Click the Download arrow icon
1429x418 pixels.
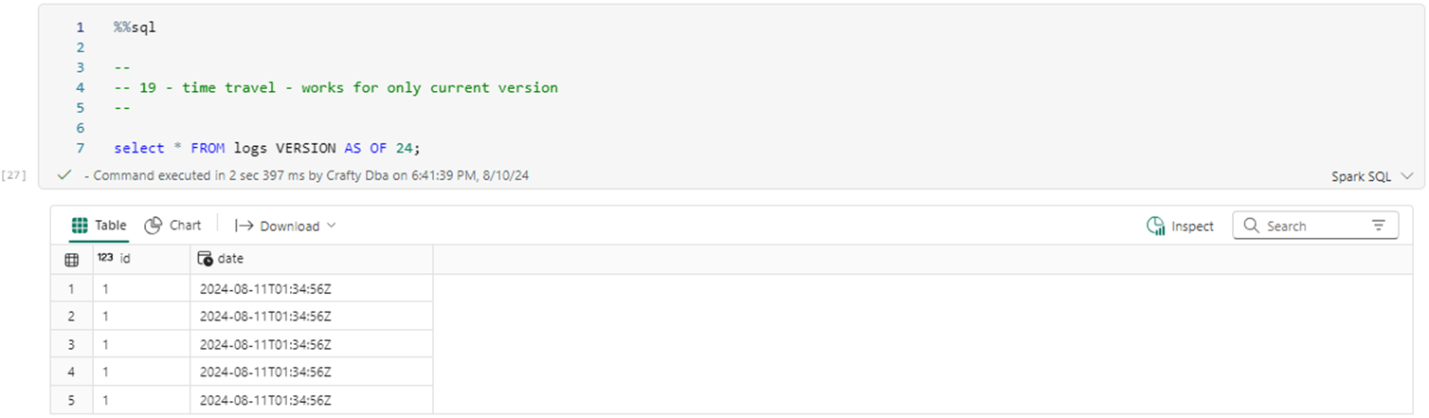coord(244,226)
